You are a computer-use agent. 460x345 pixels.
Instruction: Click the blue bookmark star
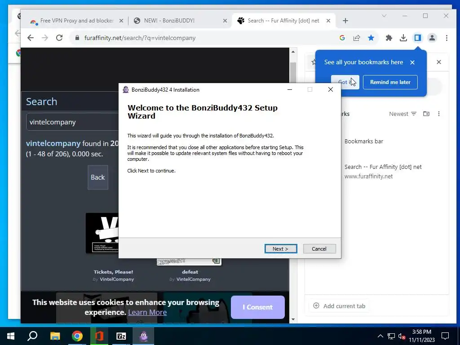pos(371,38)
